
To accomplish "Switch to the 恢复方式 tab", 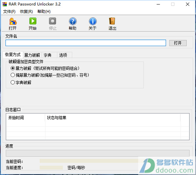I will 13,55.
